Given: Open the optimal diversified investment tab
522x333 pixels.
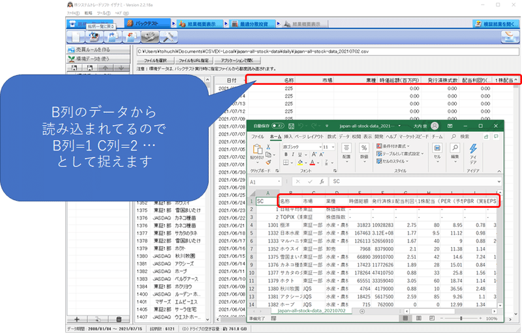Looking at the screenshot, I should 253,23.
